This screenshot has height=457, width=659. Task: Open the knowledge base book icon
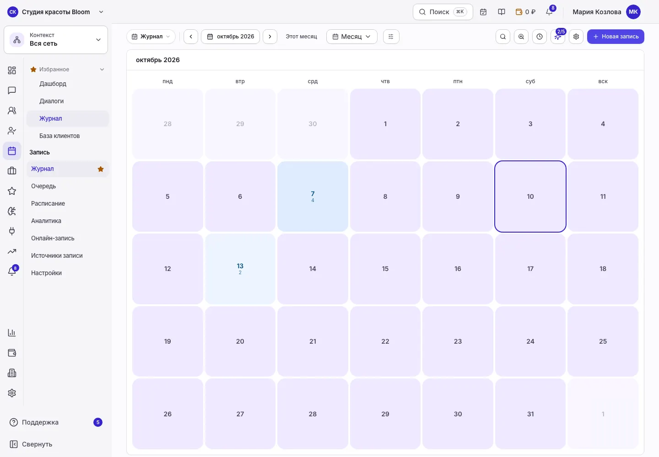click(x=502, y=12)
